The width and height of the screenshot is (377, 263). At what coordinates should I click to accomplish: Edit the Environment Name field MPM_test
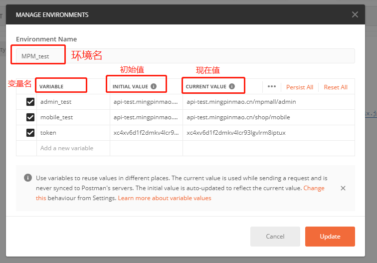tap(186, 56)
